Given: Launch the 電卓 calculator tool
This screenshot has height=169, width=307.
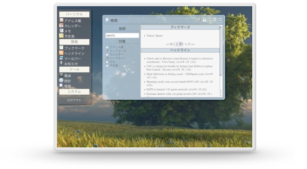Looking at the screenshot, I should click(x=61, y=75).
